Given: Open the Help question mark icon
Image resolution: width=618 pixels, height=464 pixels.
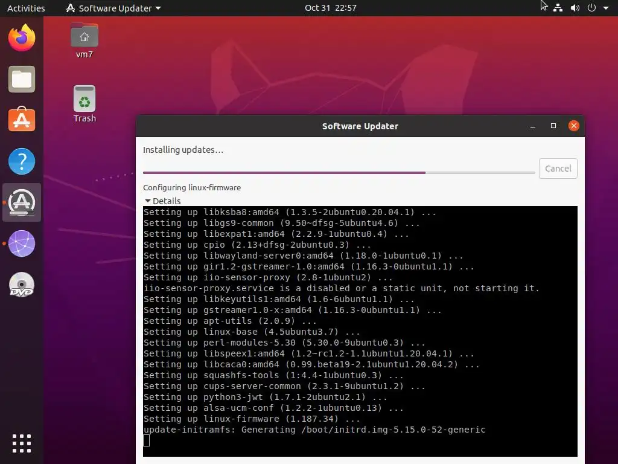Looking at the screenshot, I should pos(22,161).
